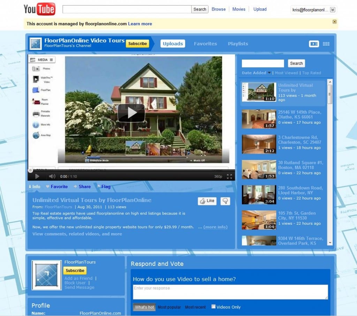Flag the video

tap(104, 186)
